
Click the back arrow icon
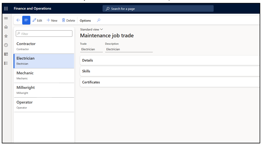click(18, 20)
